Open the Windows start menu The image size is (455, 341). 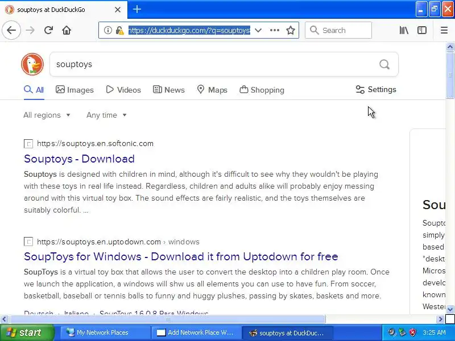click(x=27, y=332)
